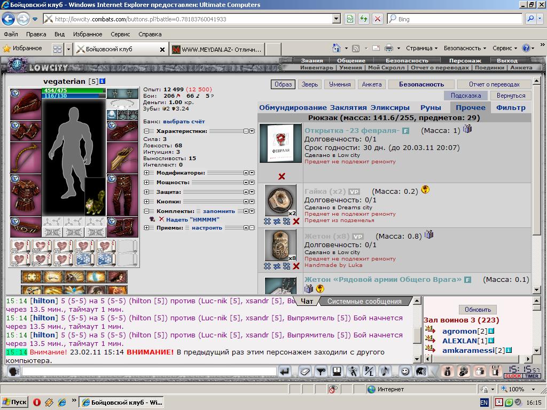Click the Internet Explorer Back button
This screenshot has height=410, width=547.
tap(9, 19)
